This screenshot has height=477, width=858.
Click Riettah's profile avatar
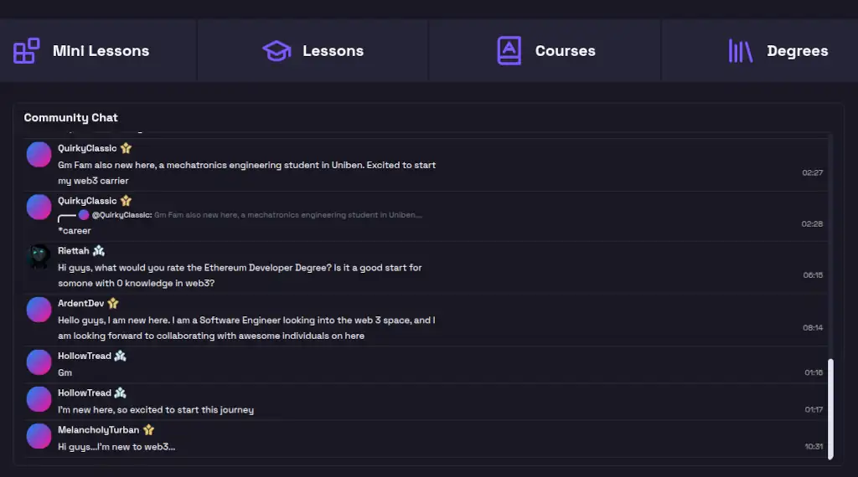pyautogui.click(x=39, y=256)
